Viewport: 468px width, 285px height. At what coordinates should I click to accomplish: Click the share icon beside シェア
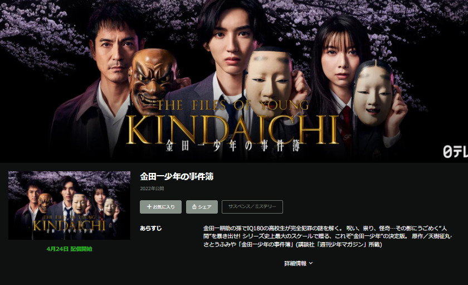194,207
